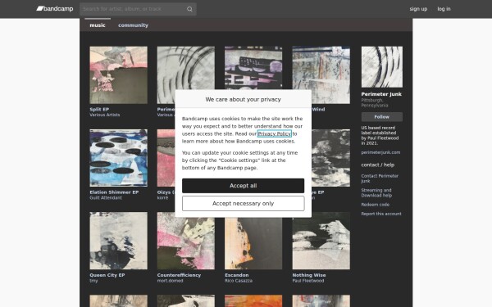Choose Accept necessary only

pyautogui.click(x=244, y=204)
